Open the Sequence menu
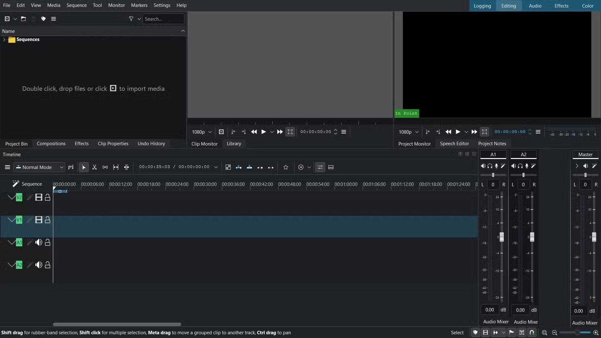Screen dimensions: 601x338 point(76,5)
